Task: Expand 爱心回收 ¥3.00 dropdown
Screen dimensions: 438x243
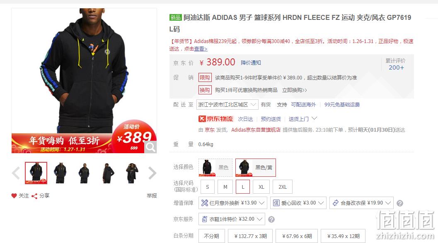Action: 298,203
